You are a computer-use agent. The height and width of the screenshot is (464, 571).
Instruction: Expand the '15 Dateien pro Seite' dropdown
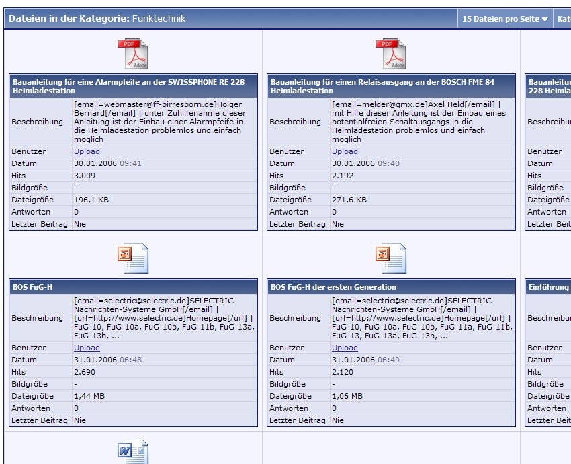[x=504, y=19]
